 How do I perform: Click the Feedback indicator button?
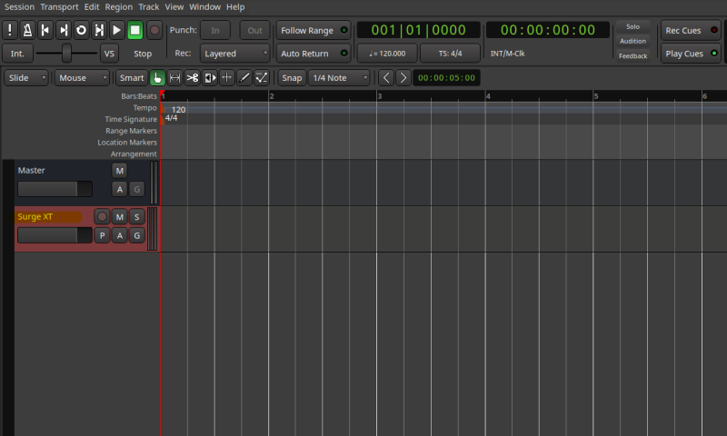(632, 56)
